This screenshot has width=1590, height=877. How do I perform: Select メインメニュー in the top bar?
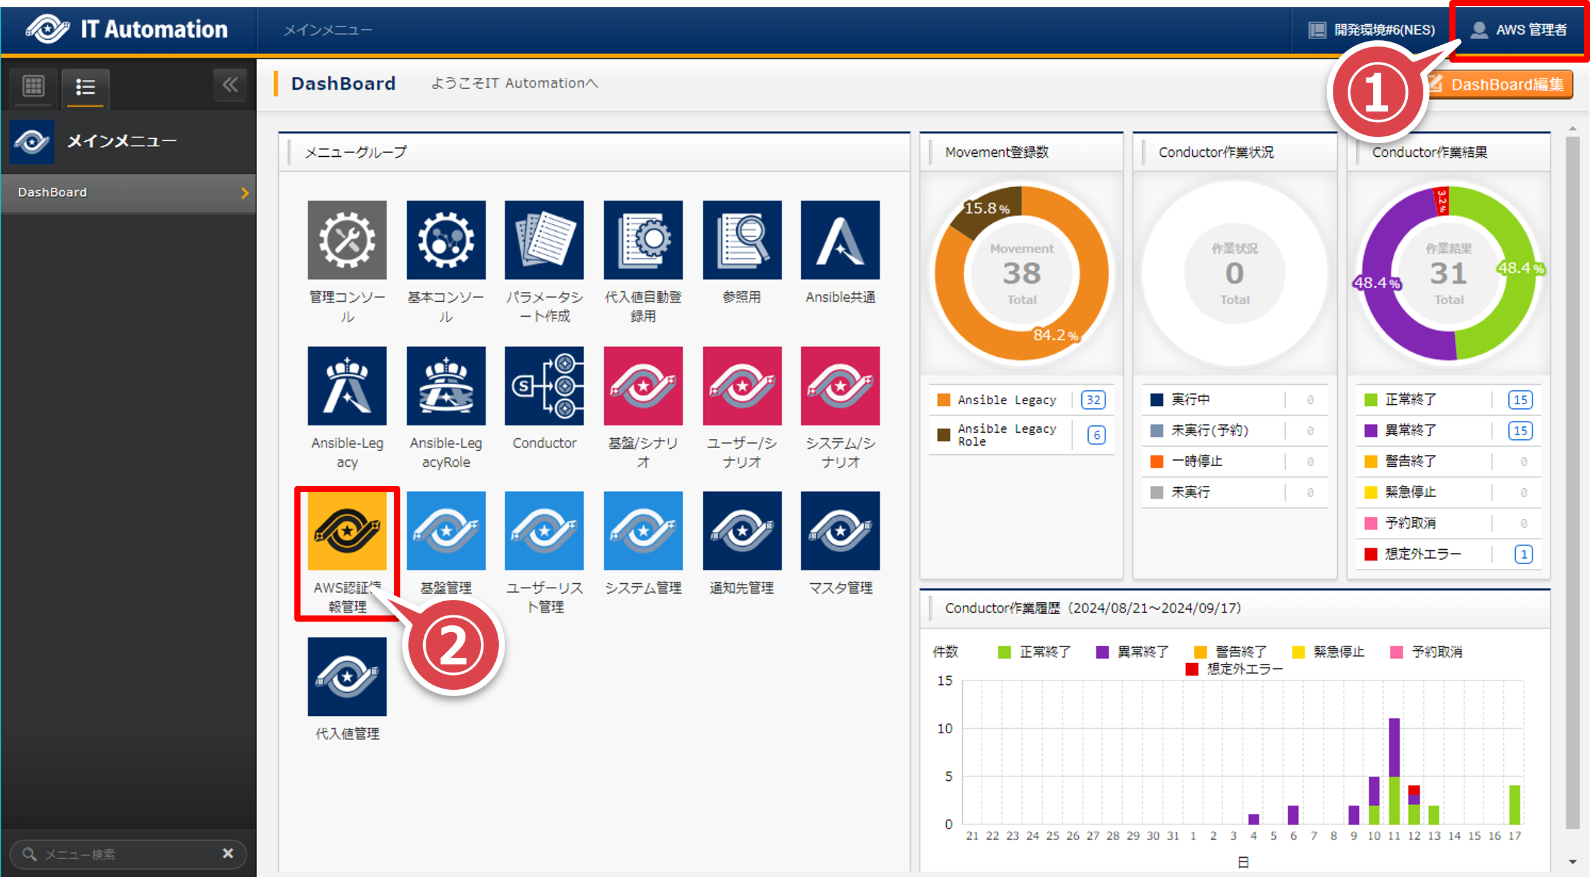327,30
